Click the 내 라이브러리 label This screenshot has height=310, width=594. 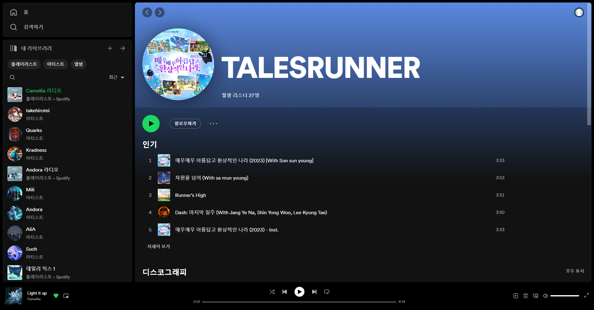tap(37, 48)
